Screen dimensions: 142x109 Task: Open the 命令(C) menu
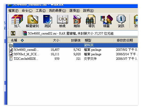point(27,11)
